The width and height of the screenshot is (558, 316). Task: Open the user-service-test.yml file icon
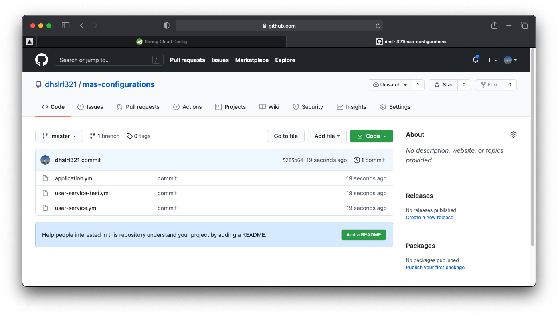[45, 193]
